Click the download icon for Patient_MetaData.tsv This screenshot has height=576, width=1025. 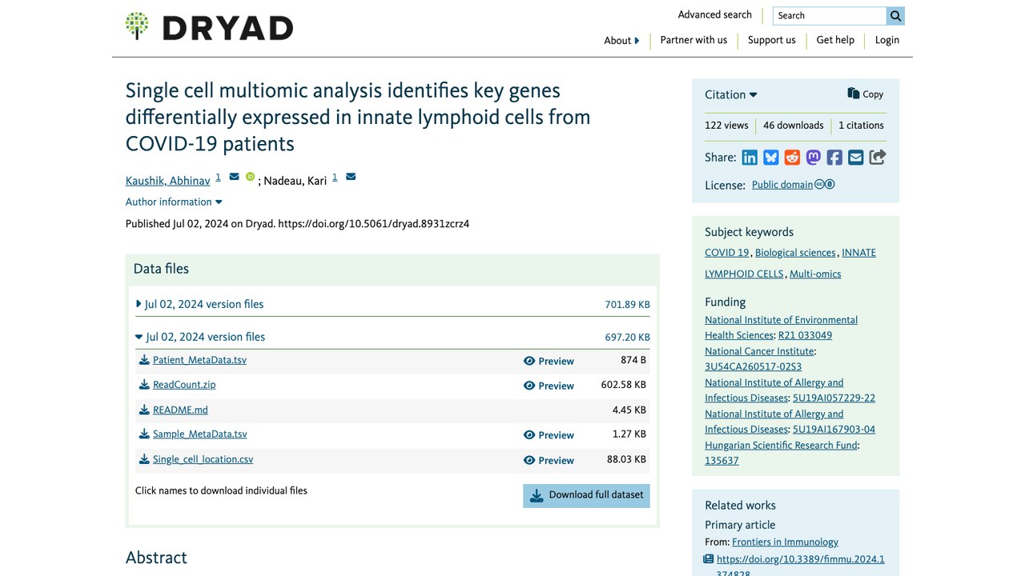144,360
